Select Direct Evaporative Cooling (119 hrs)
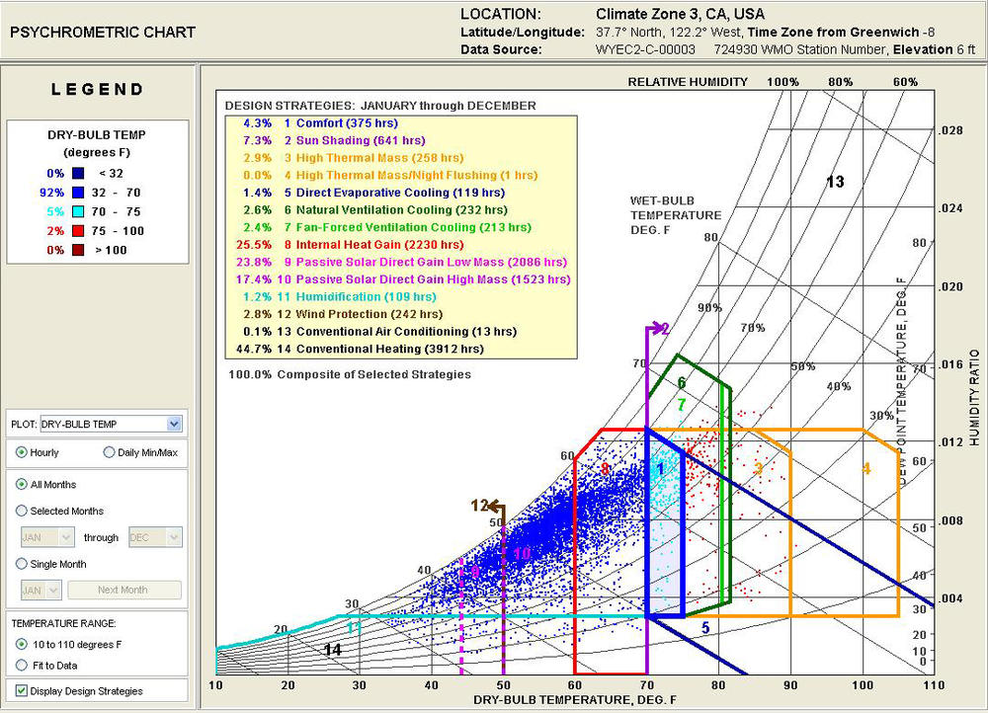This screenshot has height=713, width=988. [x=374, y=193]
